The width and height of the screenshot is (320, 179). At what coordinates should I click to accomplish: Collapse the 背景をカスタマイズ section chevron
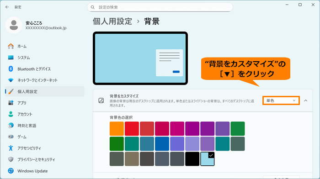pos(306,100)
